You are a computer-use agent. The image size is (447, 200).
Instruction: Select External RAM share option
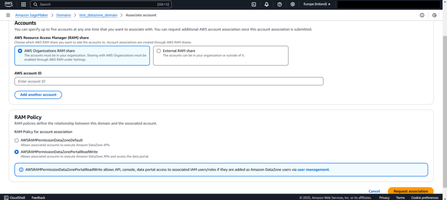pyautogui.click(x=220, y=56)
